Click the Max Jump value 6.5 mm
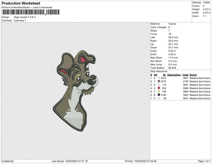 click(x=172, y=64)
